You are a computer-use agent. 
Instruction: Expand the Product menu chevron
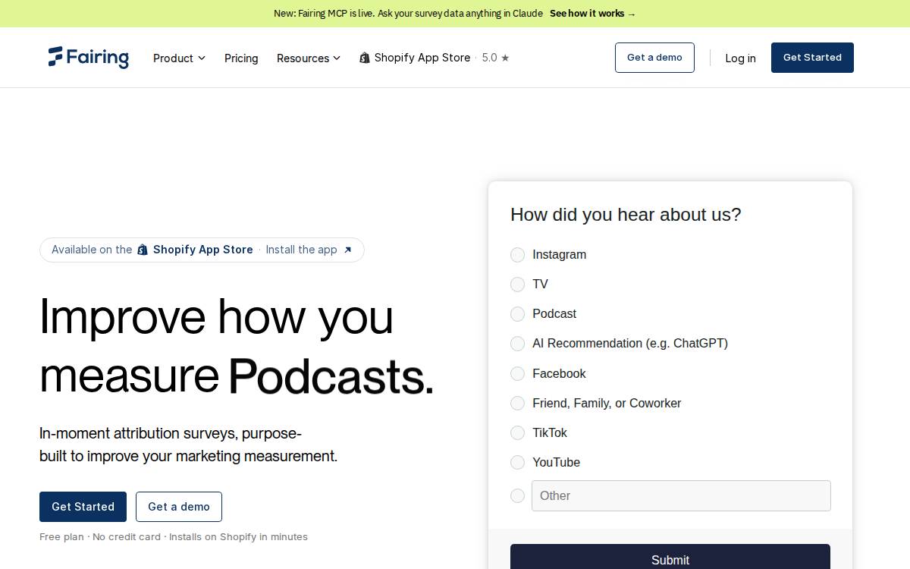pos(202,58)
